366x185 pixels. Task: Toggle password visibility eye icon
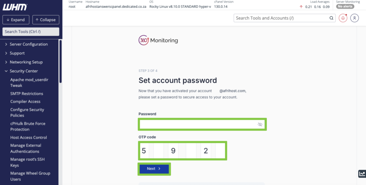click(x=260, y=125)
